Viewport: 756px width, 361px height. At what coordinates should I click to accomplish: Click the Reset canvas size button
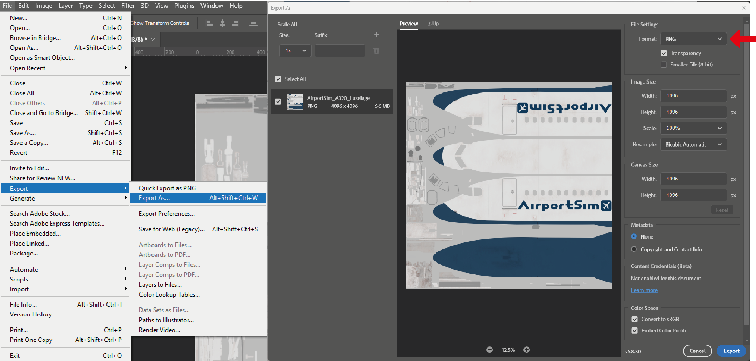point(722,210)
